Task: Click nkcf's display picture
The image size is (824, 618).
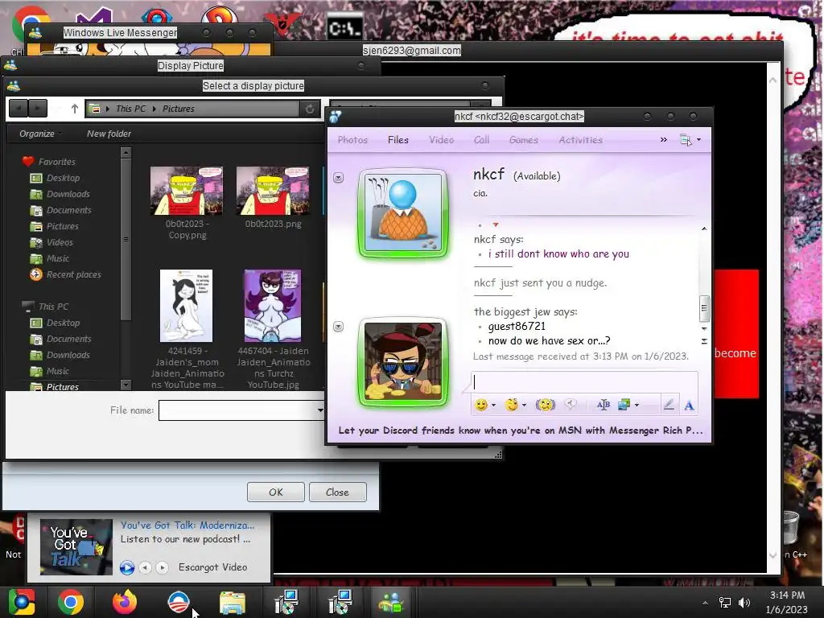Action: 402,212
